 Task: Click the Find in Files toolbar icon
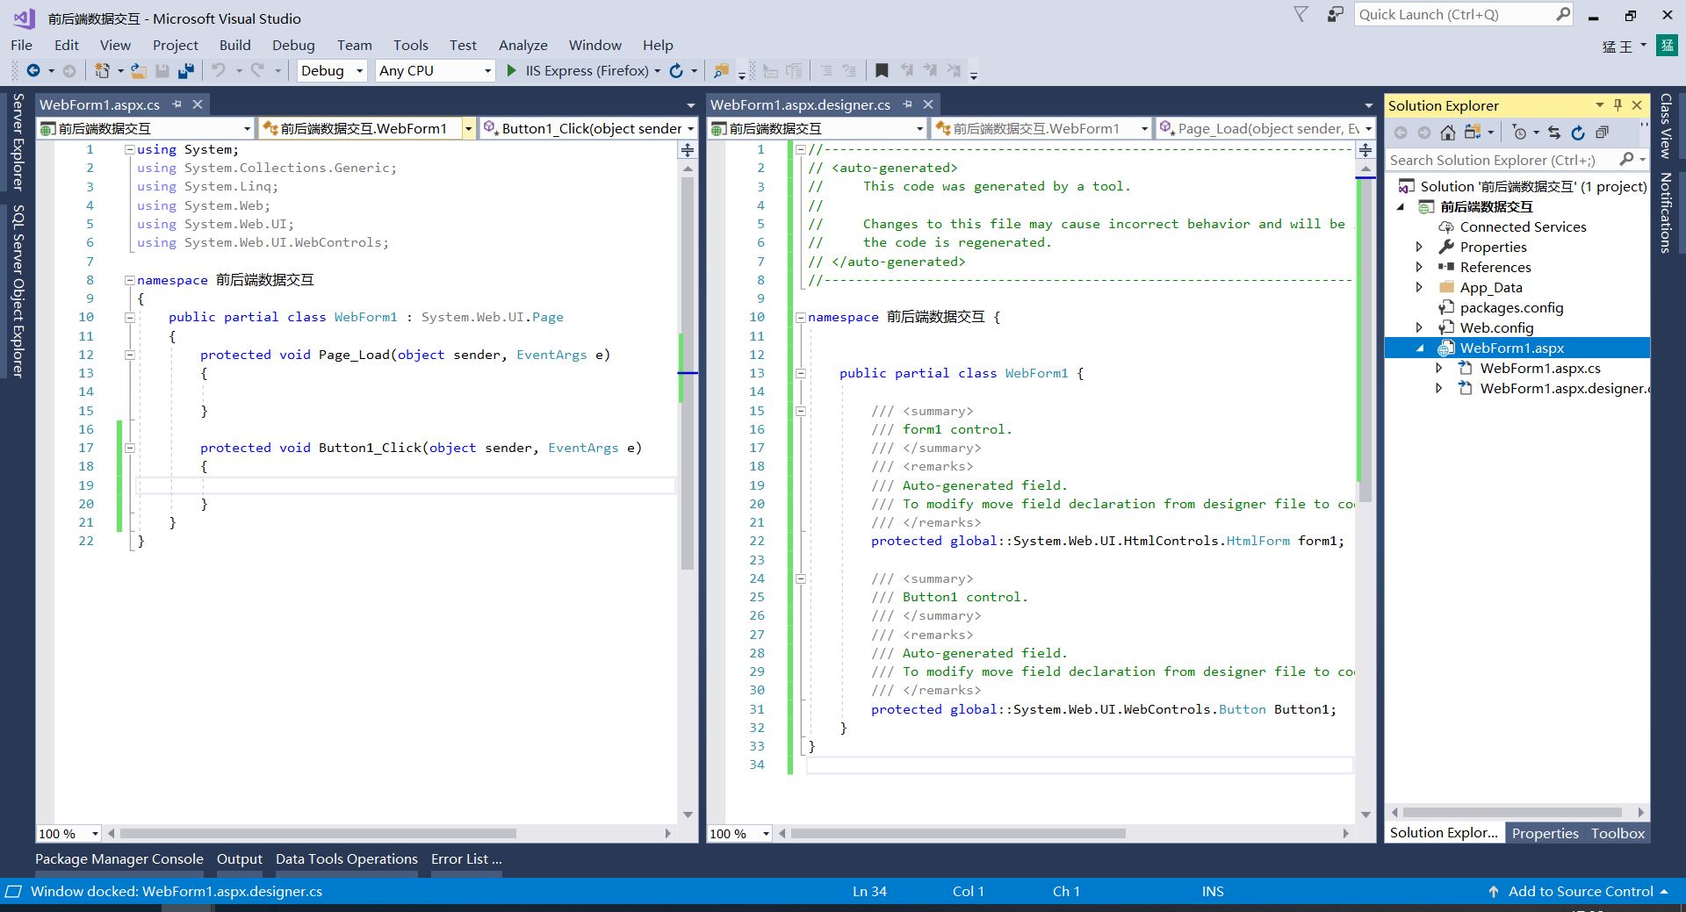pyautogui.click(x=721, y=70)
